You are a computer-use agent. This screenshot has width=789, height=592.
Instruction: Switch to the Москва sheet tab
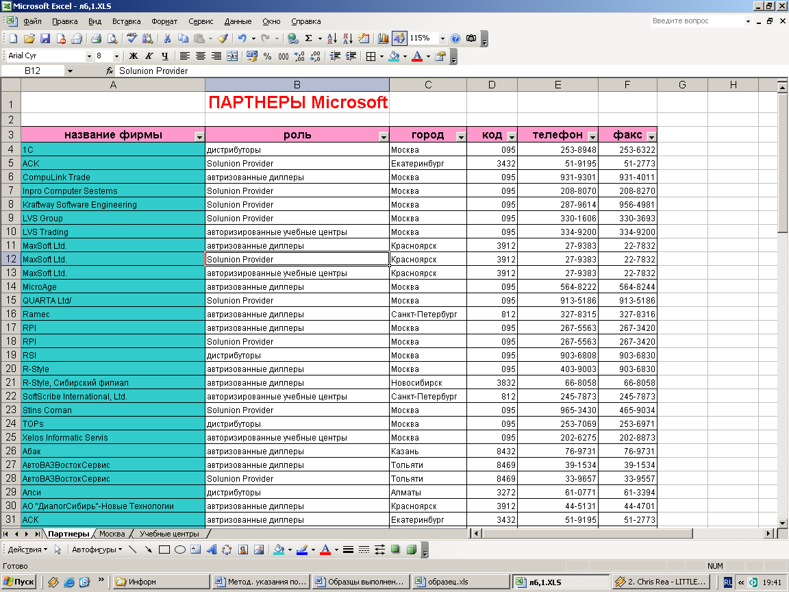(x=112, y=534)
